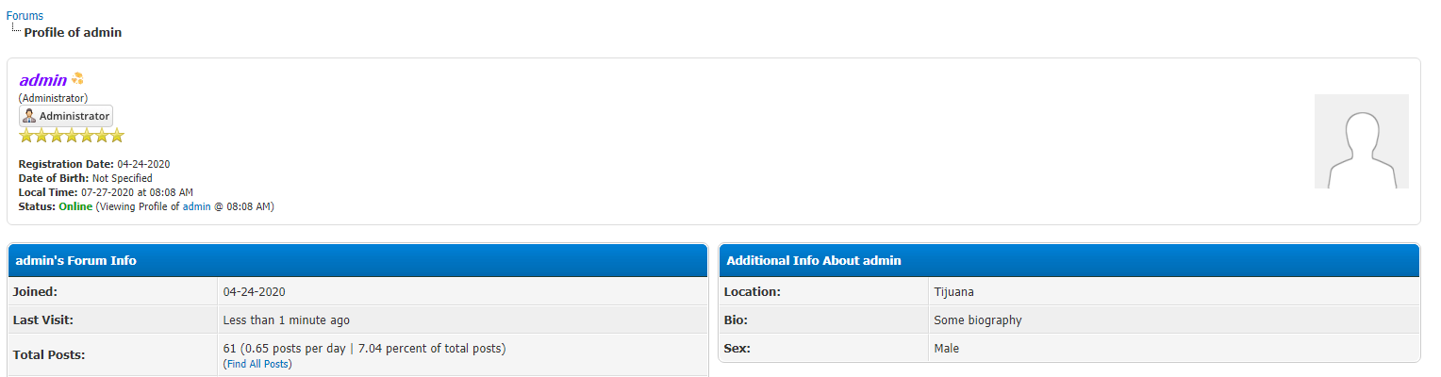Click the Joined date 04-24-2020 value
Image resolution: width=1441 pixels, height=377 pixels.
254,292
